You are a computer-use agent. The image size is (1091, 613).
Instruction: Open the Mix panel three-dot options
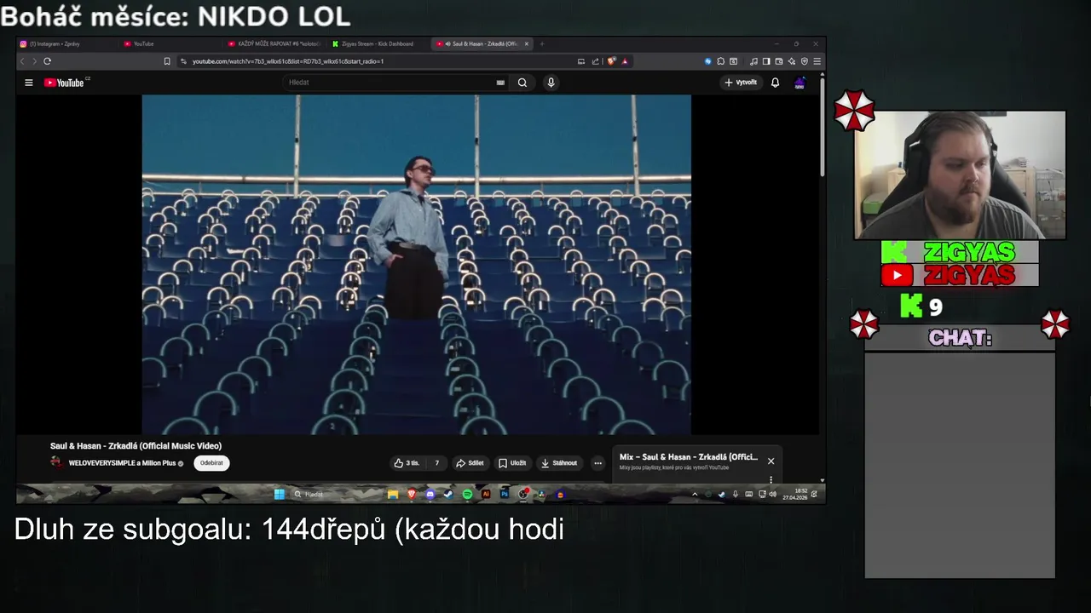(771, 479)
